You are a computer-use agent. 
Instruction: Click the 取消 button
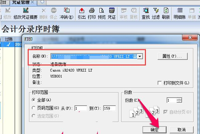[x=182, y=130]
